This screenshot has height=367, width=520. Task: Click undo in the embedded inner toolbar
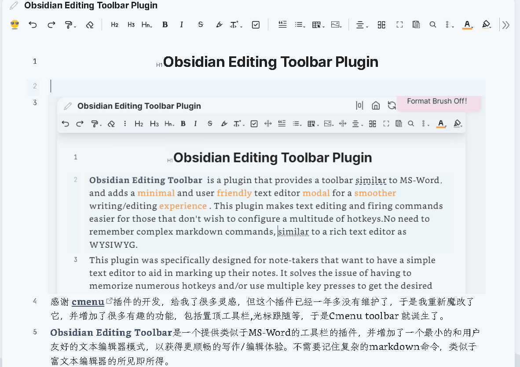[x=66, y=124]
